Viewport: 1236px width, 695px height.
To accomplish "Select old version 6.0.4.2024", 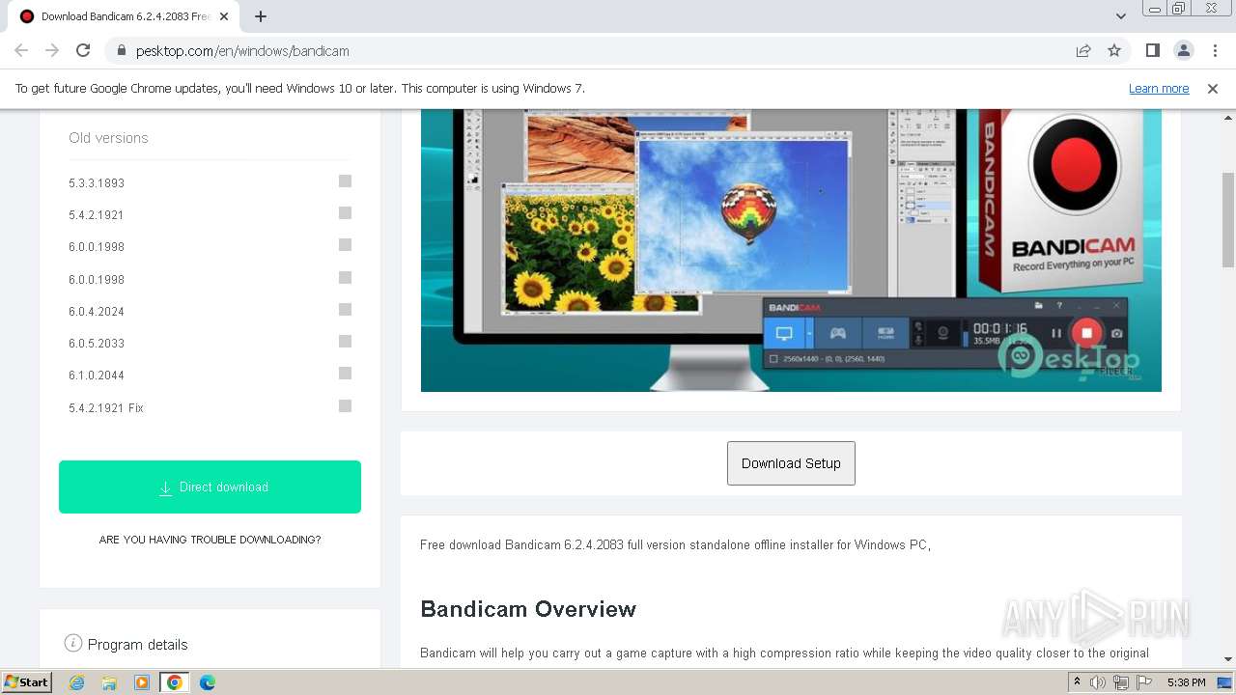I will point(97,311).
